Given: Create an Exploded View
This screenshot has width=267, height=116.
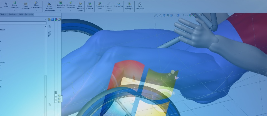Looking at the screenshot, I should click(x=100, y=6).
